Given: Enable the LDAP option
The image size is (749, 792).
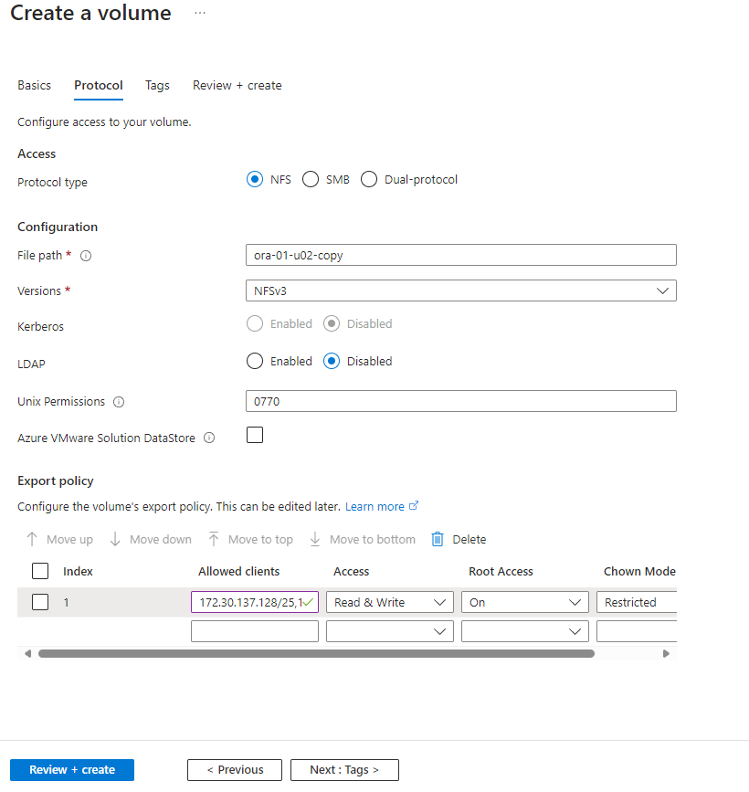Looking at the screenshot, I should (x=255, y=361).
